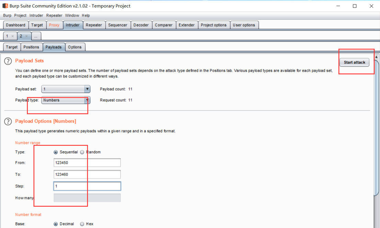Open new Intruder tab with ellipsis
Image resolution: width=380 pixels, height=228 pixels.
tap(36, 36)
